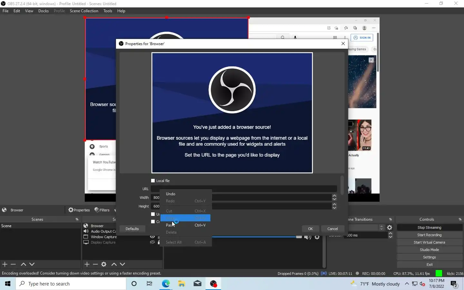
Task: Open Task View on taskbar
Action: (150, 284)
